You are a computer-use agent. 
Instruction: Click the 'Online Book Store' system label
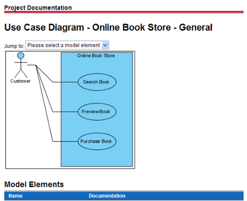click(96, 56)
